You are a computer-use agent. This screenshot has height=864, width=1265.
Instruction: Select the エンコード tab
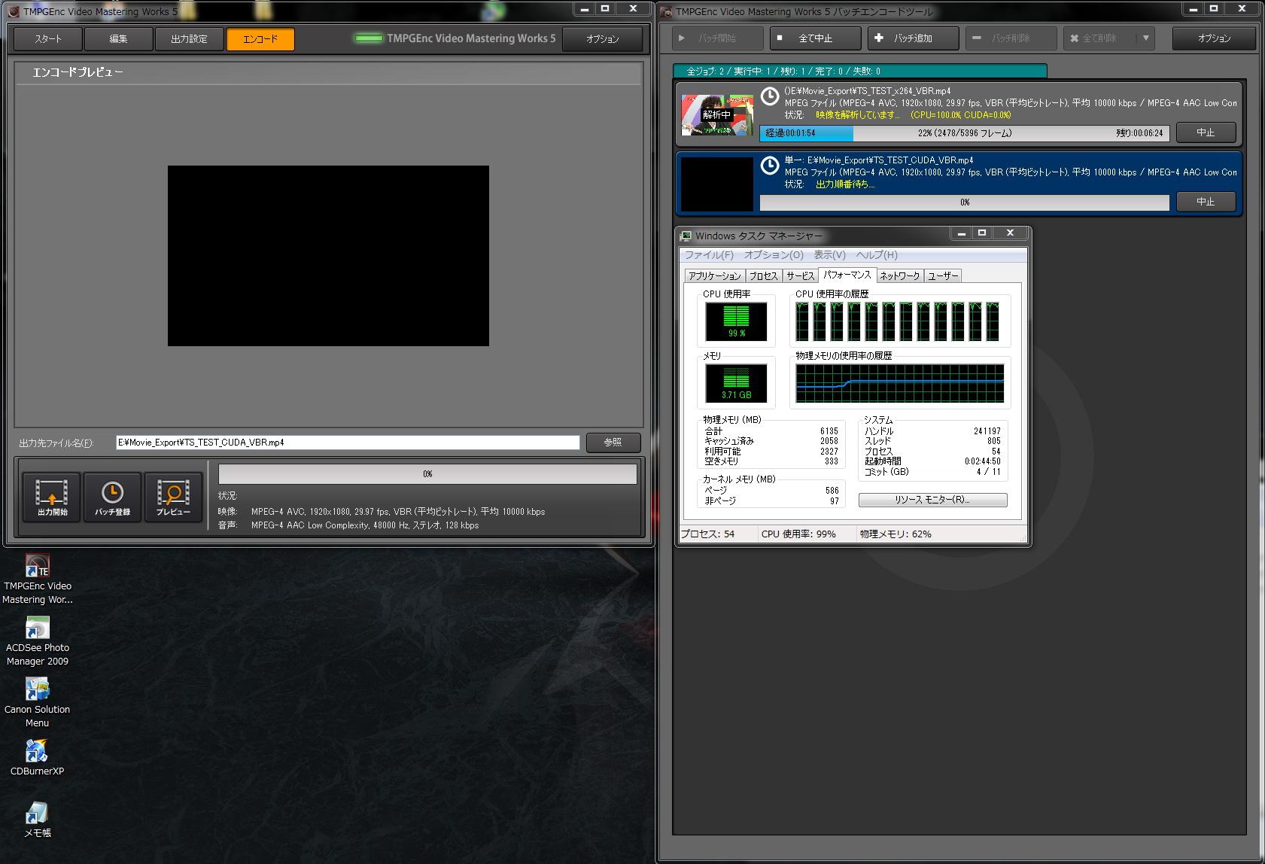point(260,39)
